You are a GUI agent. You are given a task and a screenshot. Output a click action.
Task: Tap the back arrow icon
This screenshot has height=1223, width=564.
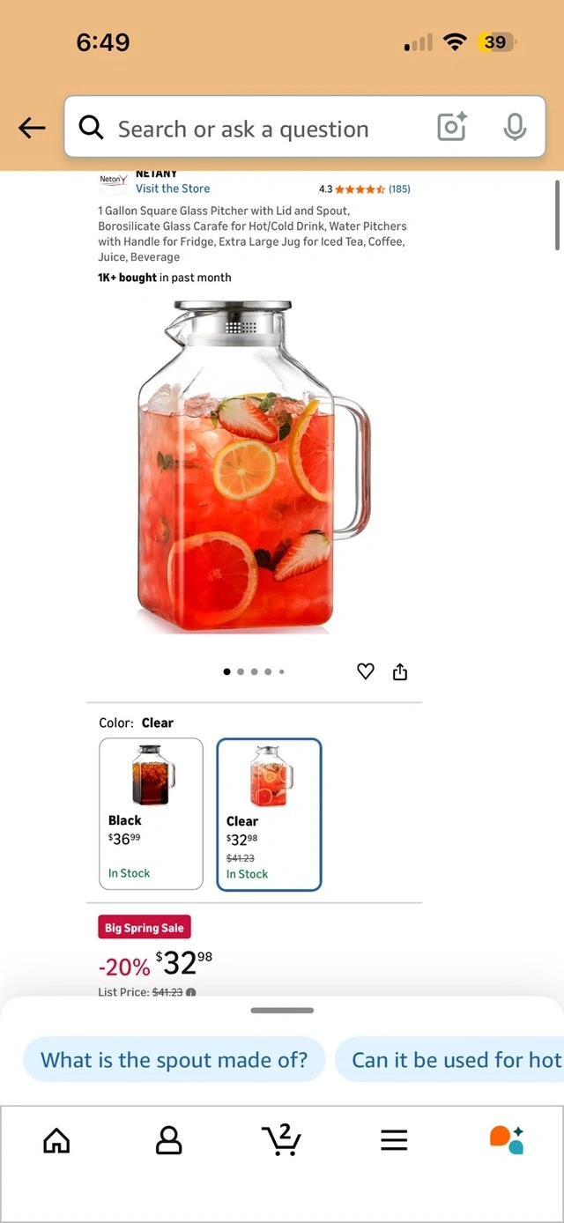tap(32, 129)
